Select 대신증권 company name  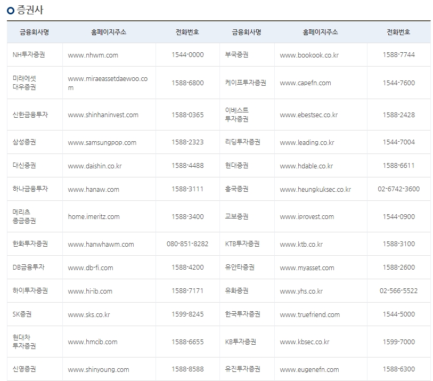click(24, 166)
